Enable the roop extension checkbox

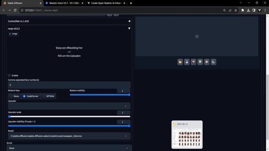(9, 75)
